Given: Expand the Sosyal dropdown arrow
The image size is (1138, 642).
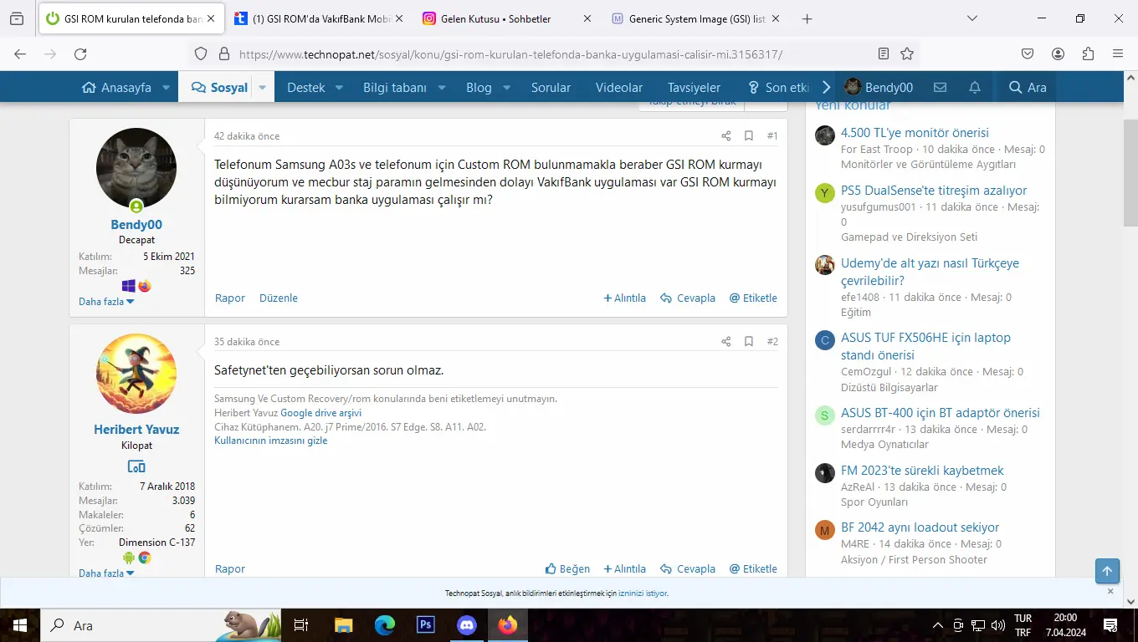Looking at the screenshot, I should point(262,87).
